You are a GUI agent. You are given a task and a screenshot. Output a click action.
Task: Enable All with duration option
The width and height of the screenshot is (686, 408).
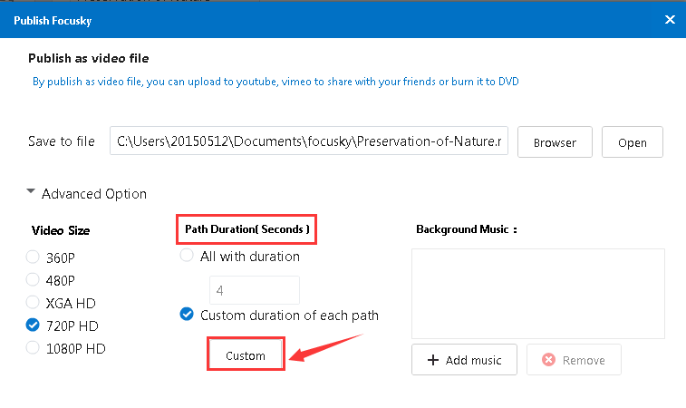coord(187,256)
